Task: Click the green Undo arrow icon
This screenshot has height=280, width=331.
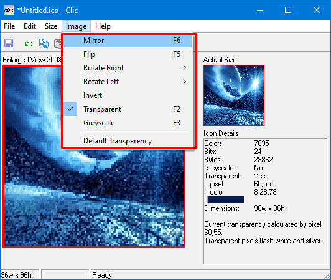Action: pos(28,44)
